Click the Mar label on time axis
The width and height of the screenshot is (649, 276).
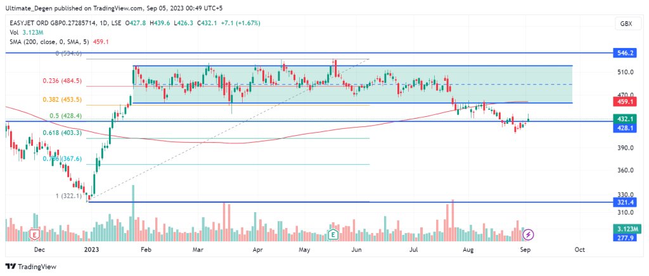point(198,249)
